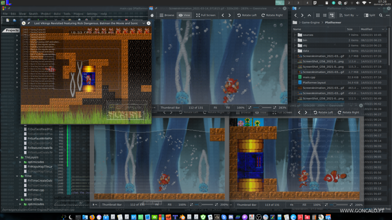Click Rotate Right in top Gwenview toolbar
This screenshot has width=392, height=220.
(x=272, y=15)
